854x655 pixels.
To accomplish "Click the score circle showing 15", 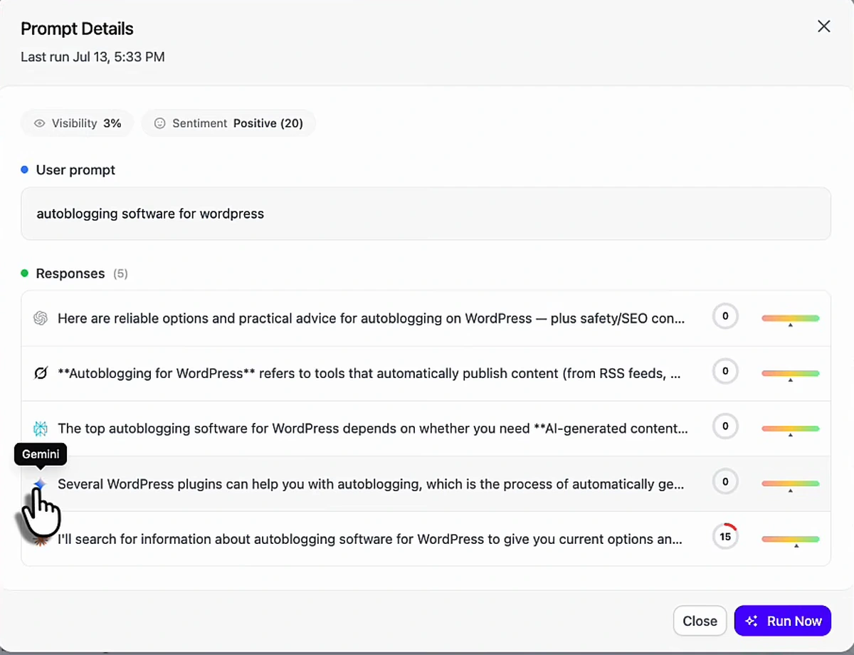I will tap(725, 537).
